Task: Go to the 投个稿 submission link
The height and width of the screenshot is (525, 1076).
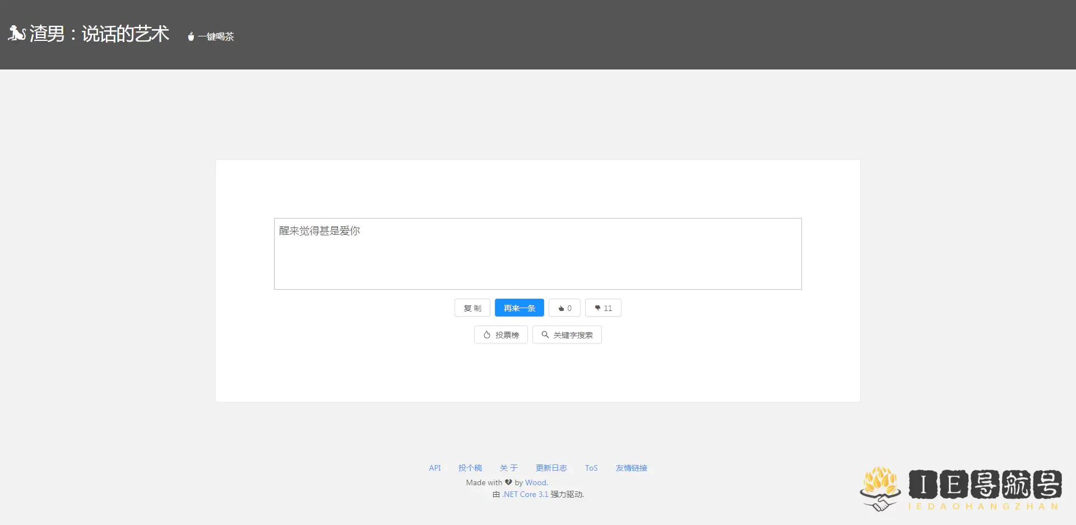Action: pyautogui.click(x=470, y=468)
